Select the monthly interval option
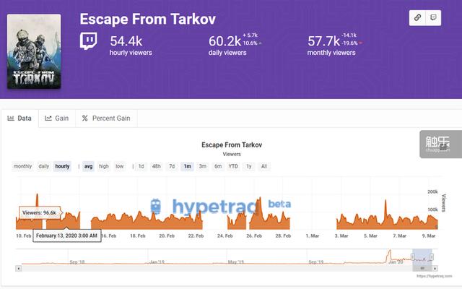 (22, 166)
